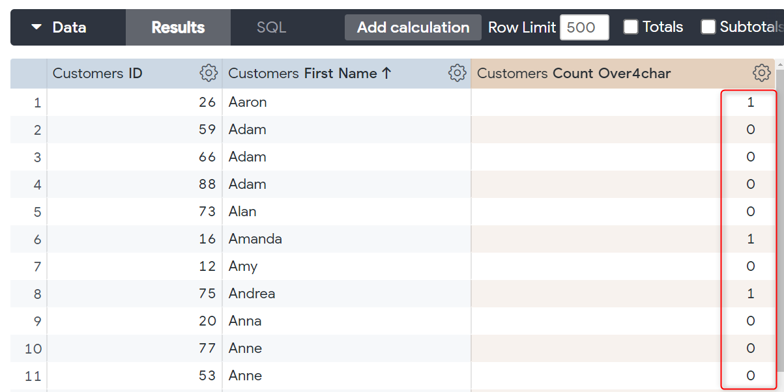Image resolution: width=784 pixels, height=392 pixels.
Task: Switch to the SQL tab
Action: (271, 27)
